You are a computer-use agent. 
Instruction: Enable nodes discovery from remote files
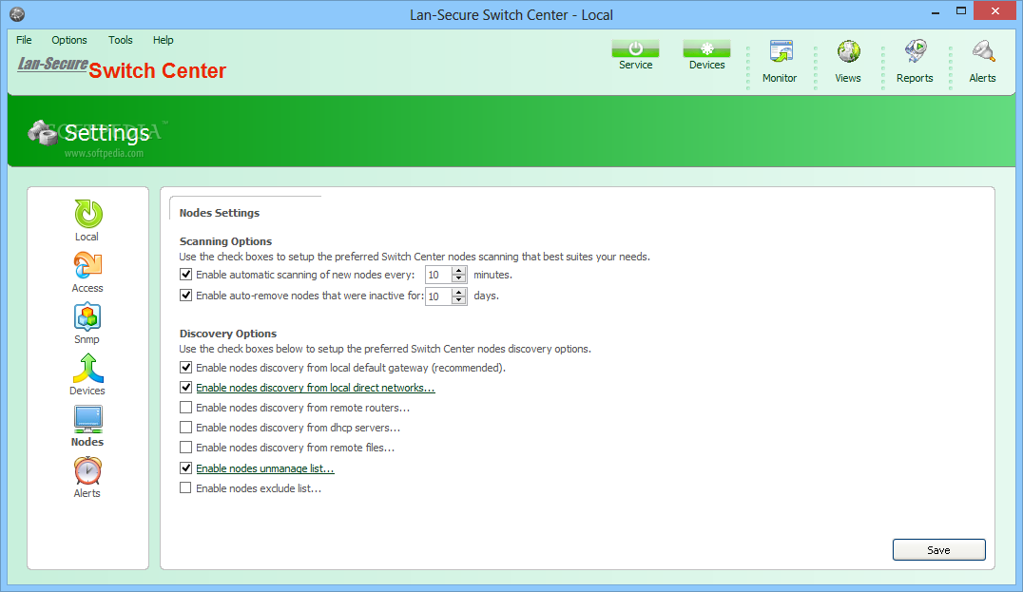[x=186, y=448]
